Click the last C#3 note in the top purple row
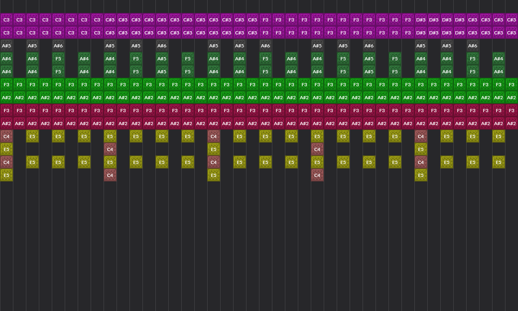 pos(512,20)
